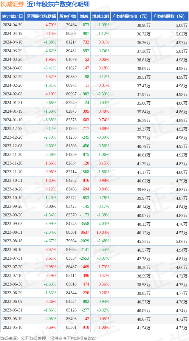Select the 2023-05-10 date cell
The width and height of the screenshot is (189, 341).
[13, 328]
